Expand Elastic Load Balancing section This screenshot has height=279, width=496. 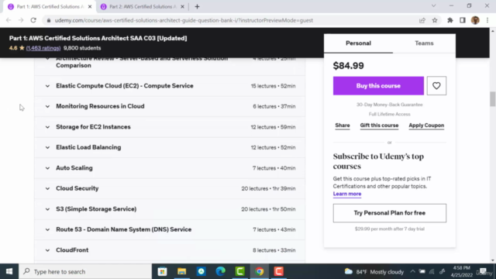[x=47, y=148]
